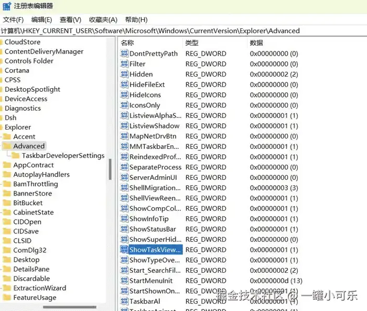Screen dimensions: 367x311
Task: Click the Advanced folder icon
Action: click(x=7, y=146)
